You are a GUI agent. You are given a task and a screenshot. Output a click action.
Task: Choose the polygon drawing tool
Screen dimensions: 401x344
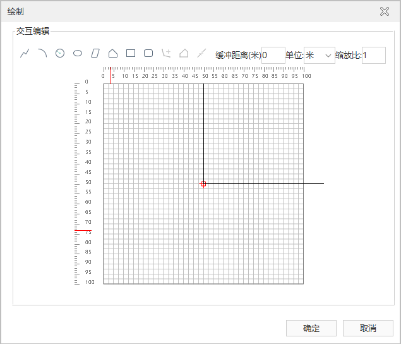[x=113, y=54]
